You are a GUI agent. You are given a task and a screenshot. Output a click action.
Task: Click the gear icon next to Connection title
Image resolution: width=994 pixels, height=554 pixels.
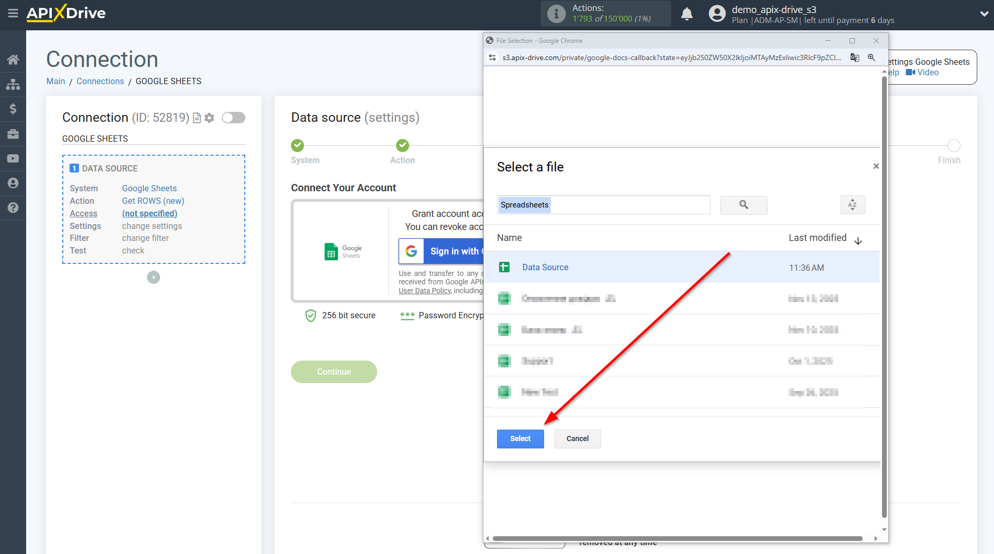pyautogui.click(x=209, y=118)
